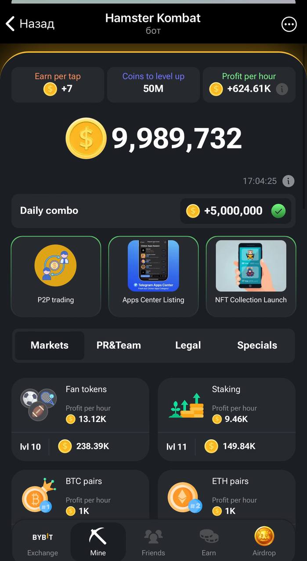Go back with the Назад chevron

10,24
